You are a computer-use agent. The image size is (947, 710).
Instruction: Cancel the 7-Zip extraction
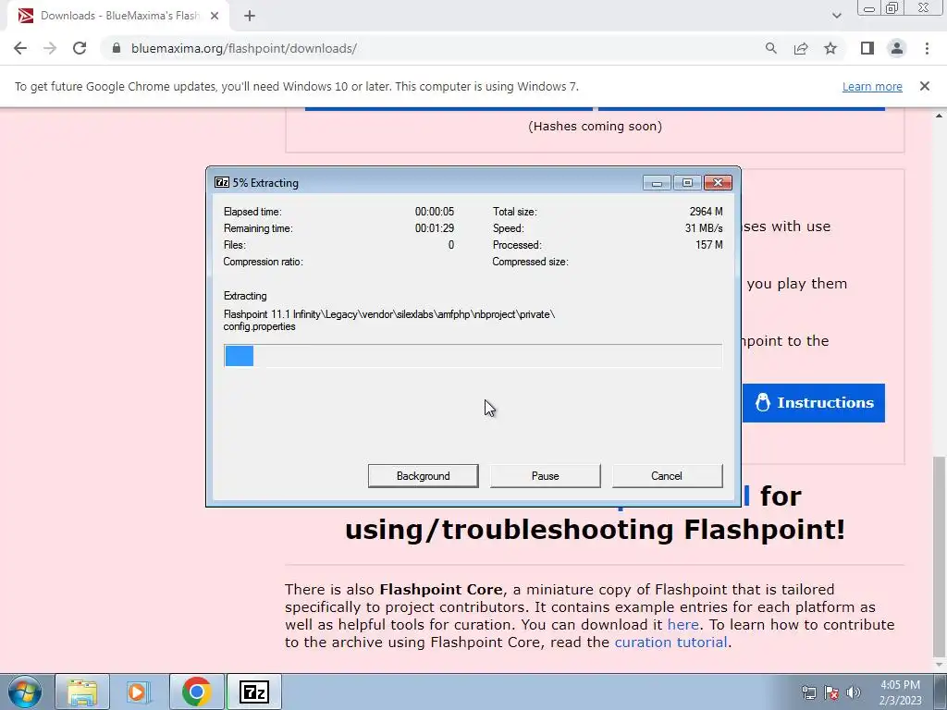[667, 476]
